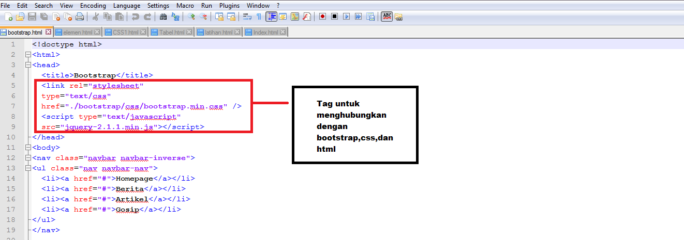Screen dimensions: 684x240
Task: Open the User Defined Language icon
Action: click(x=283, y=17)
